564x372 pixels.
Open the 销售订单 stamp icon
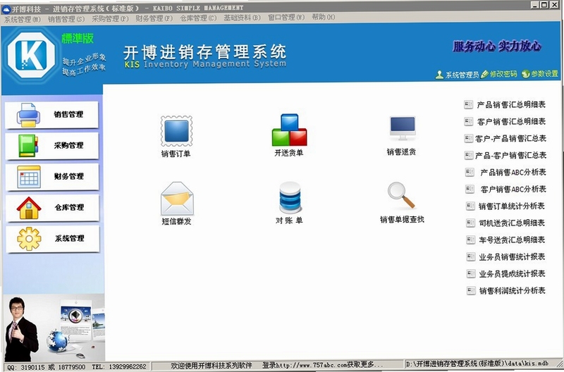[x=176, y=131]
